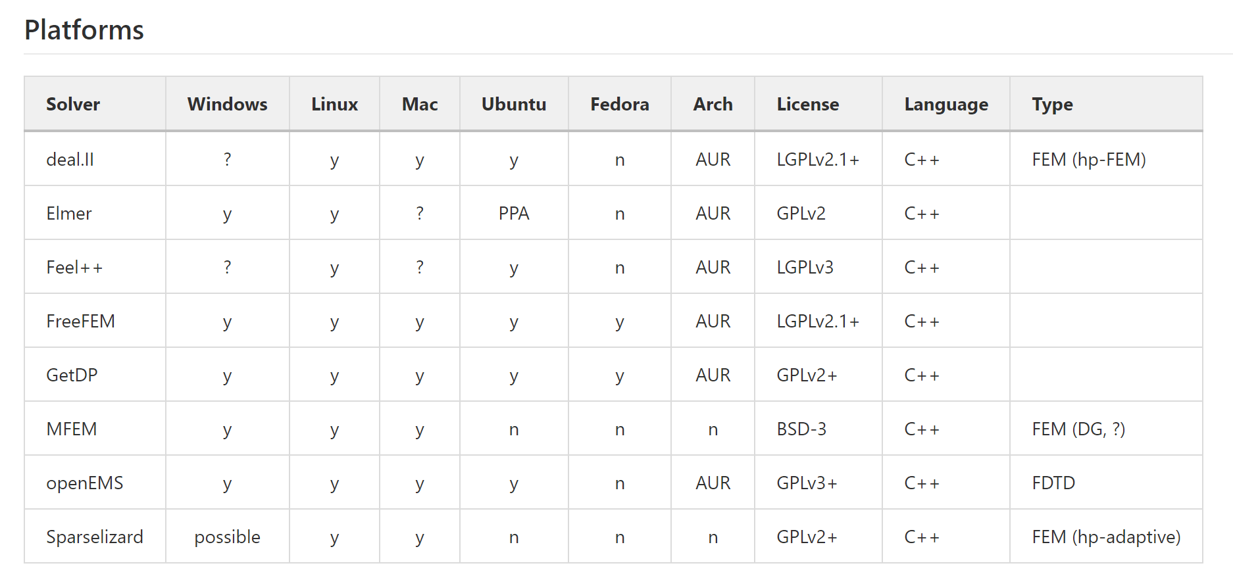The width and height of the screenshot is (1233, 576).
Task: Click the Mac '?' cell for Feel++
Action: (420, 268)
